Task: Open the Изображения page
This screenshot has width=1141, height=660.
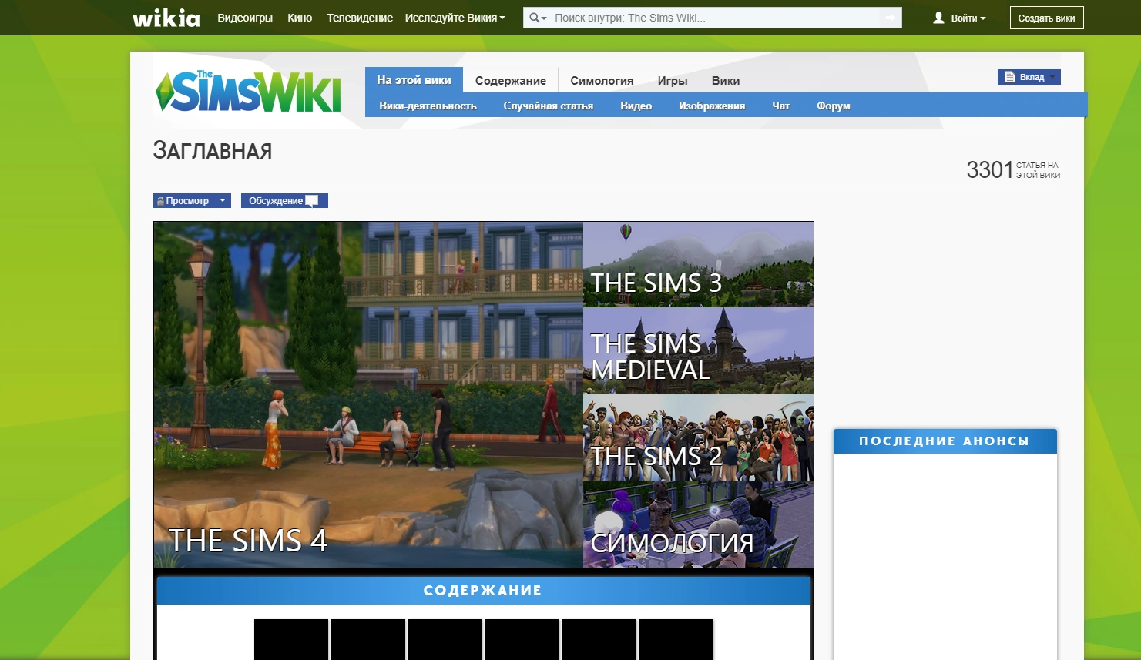Action: coord(712,106)
